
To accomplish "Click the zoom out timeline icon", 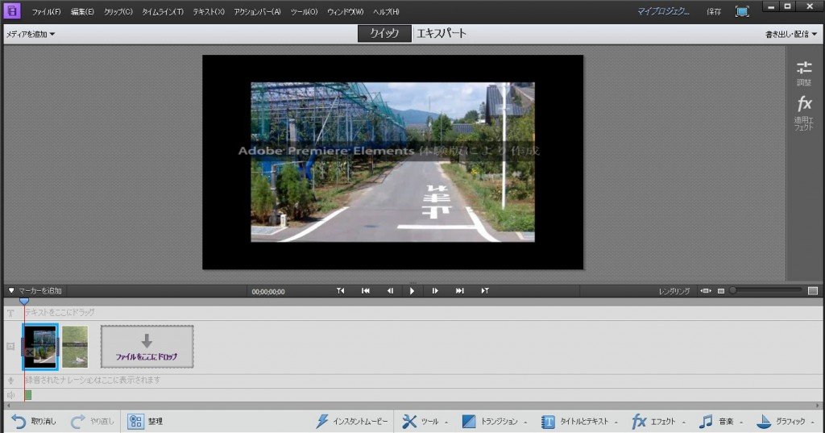I will coord(721,291).
